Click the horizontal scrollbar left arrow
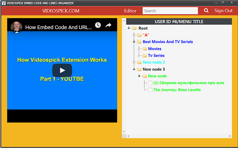This screenshot has height=148, width=238. (128, 136)
